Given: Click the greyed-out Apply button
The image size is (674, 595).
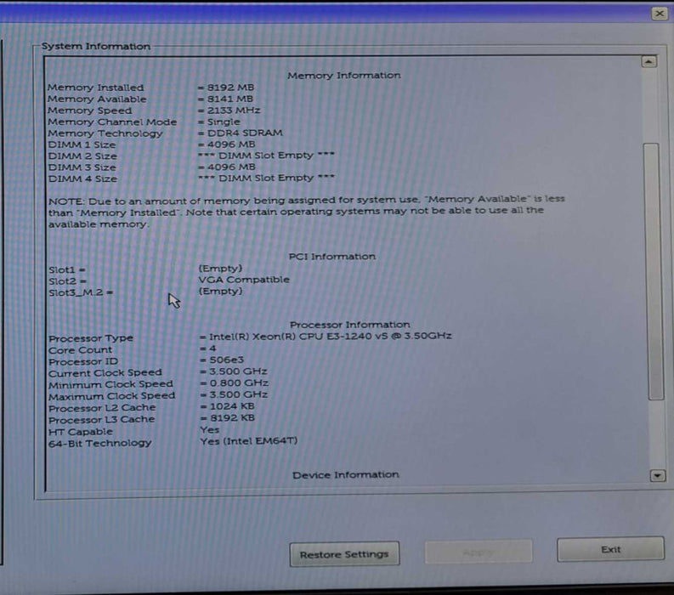Looking at the screenshot, I should 479,552.
